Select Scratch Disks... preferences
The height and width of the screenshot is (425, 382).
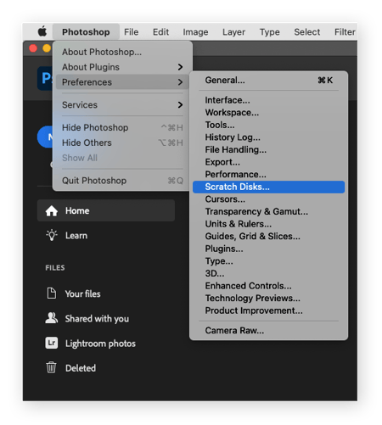tap(268, 187)
